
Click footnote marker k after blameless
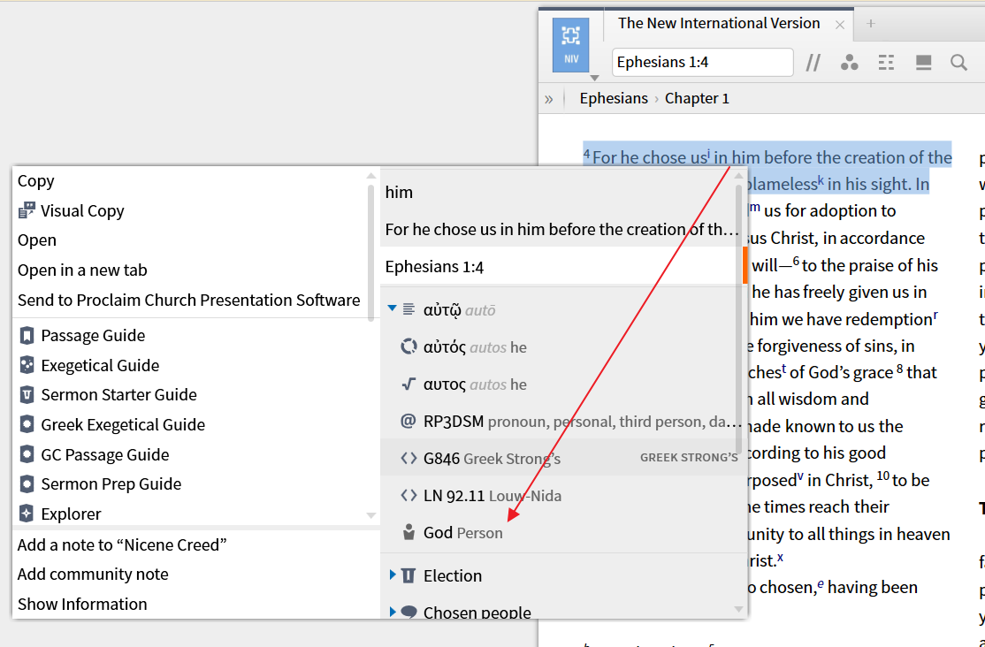tap(821, 179)
